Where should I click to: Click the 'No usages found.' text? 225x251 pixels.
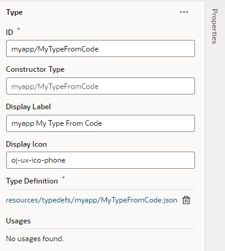point(35,239)
